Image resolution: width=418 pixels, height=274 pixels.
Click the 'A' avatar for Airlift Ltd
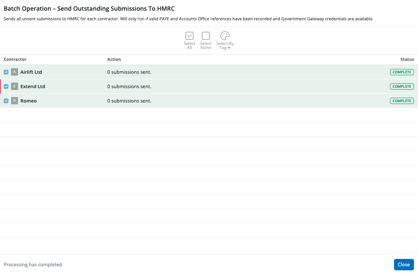point(14,72)
